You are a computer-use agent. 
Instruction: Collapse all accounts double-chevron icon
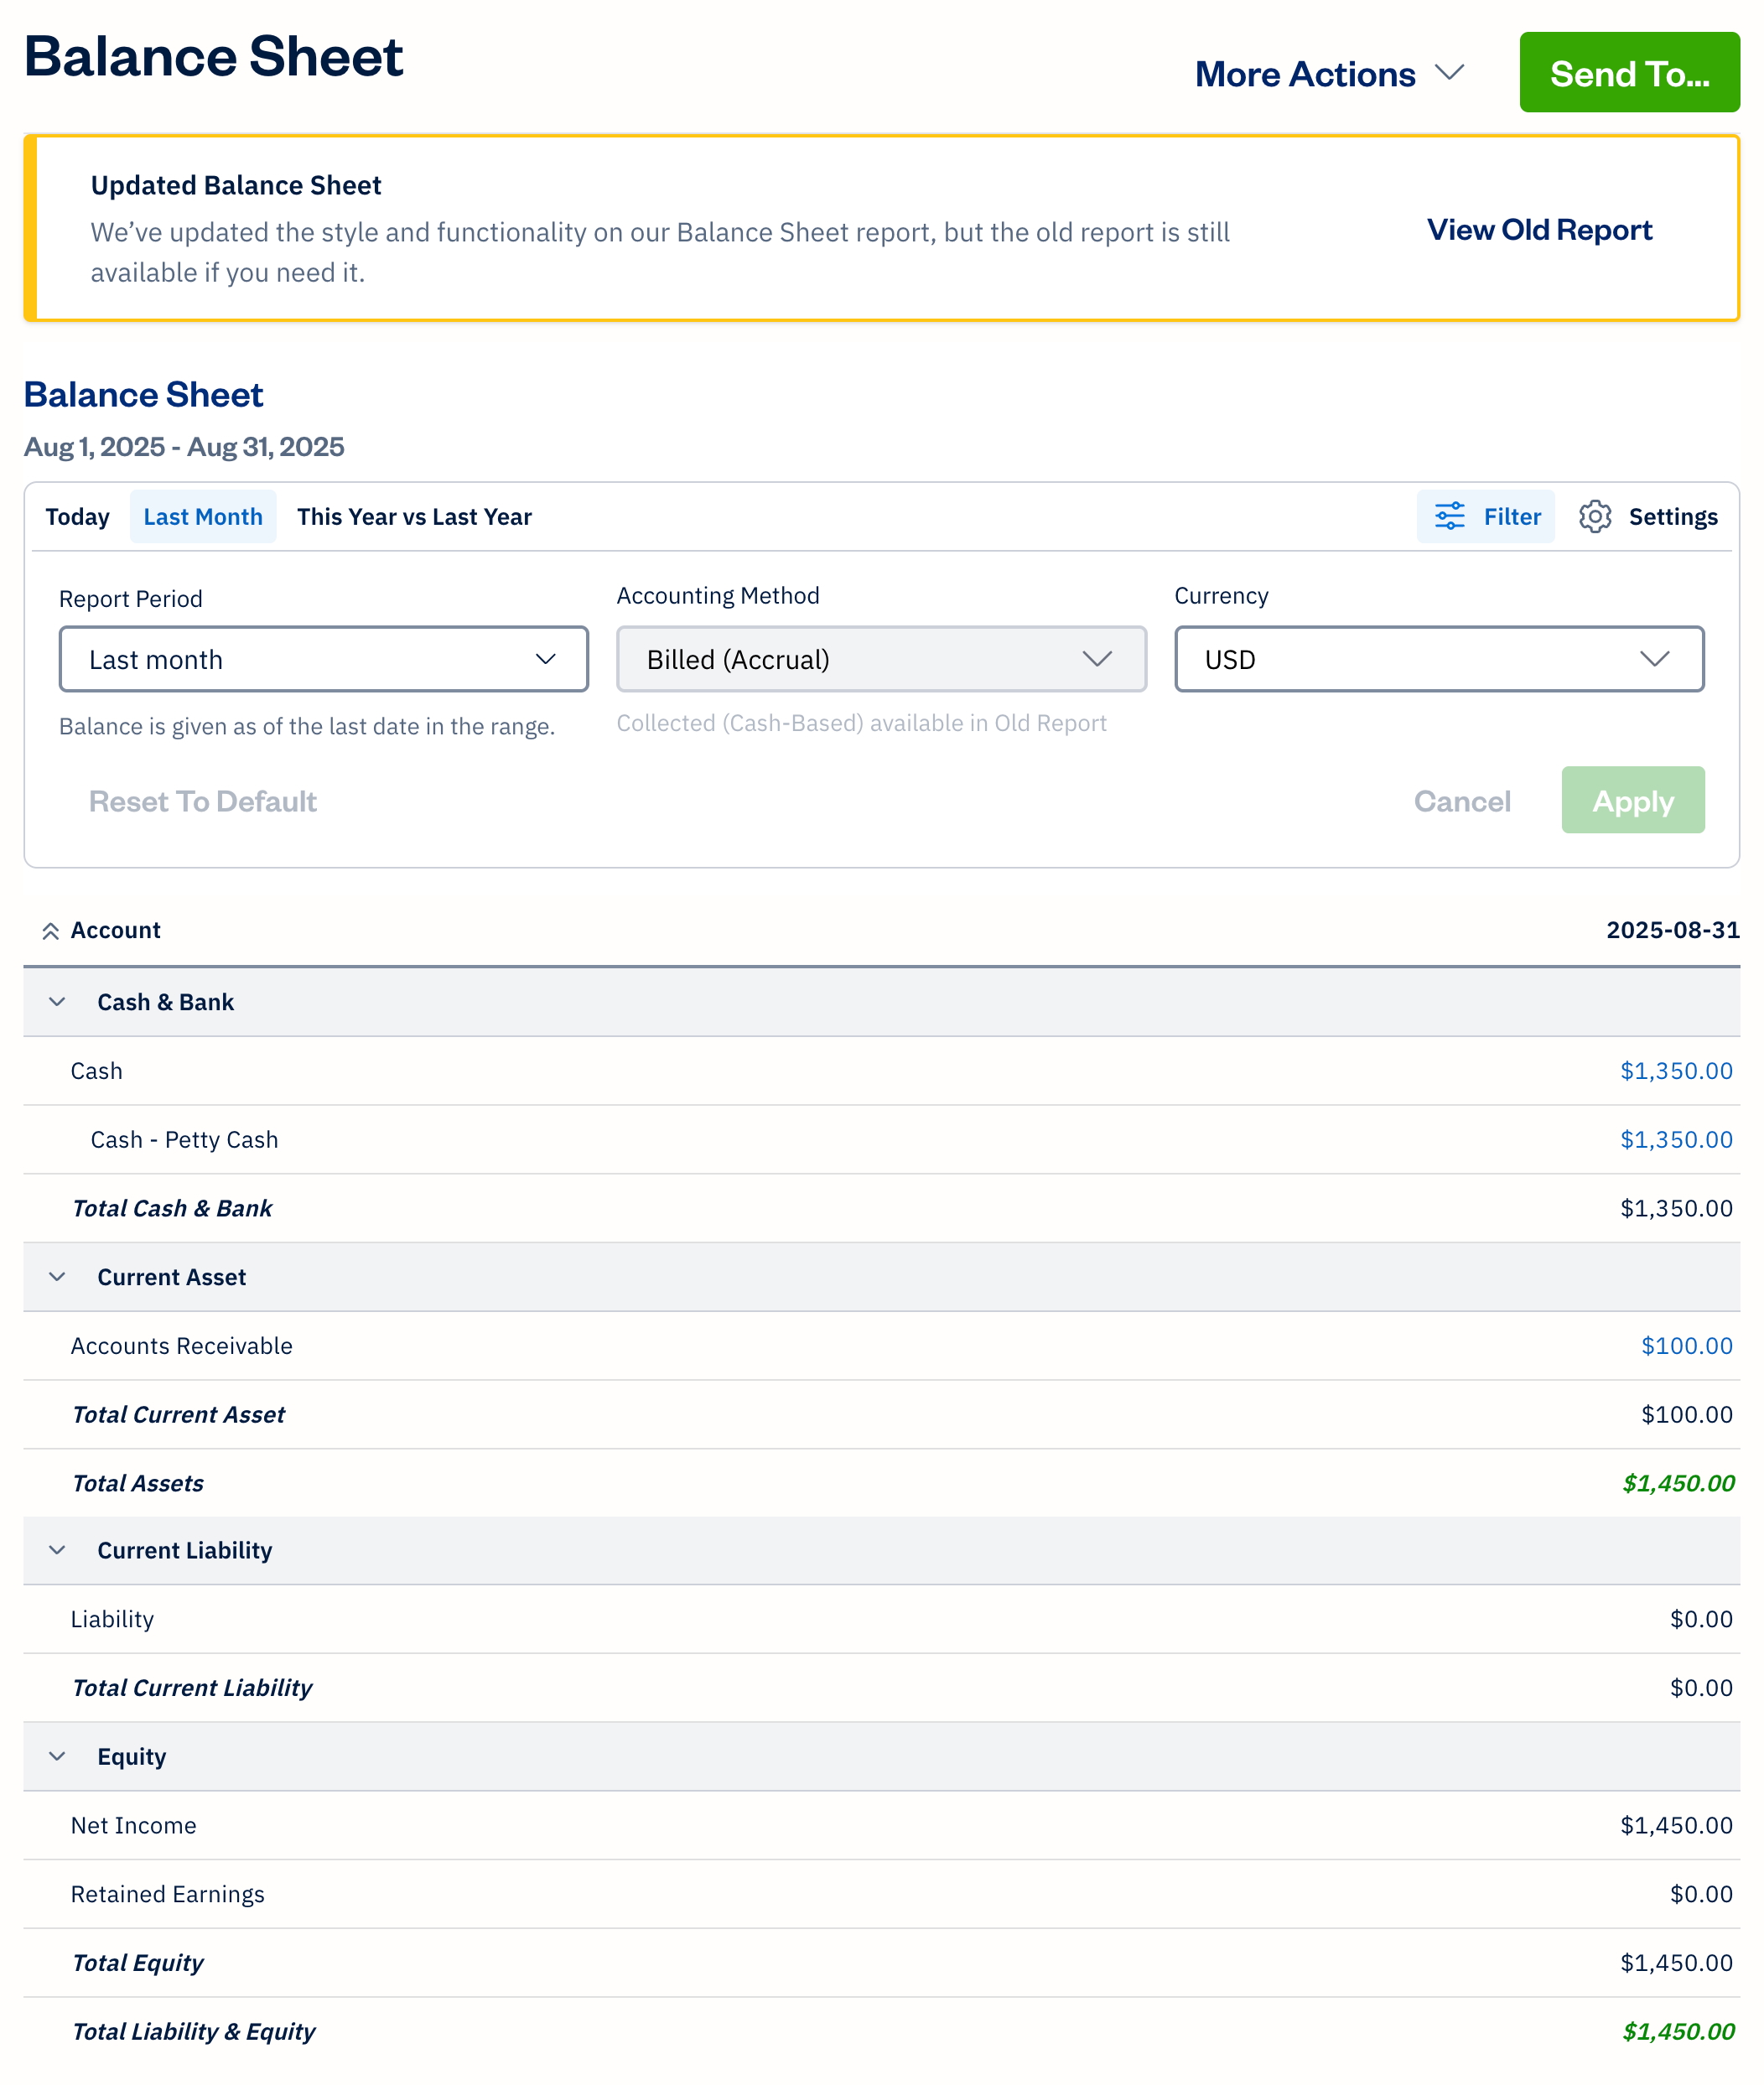pos(50,931)
